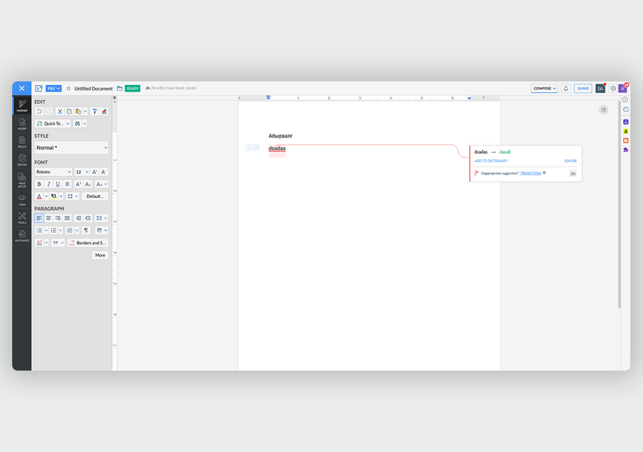
Task: Toggle underline formatting
Action: (58, 184)
